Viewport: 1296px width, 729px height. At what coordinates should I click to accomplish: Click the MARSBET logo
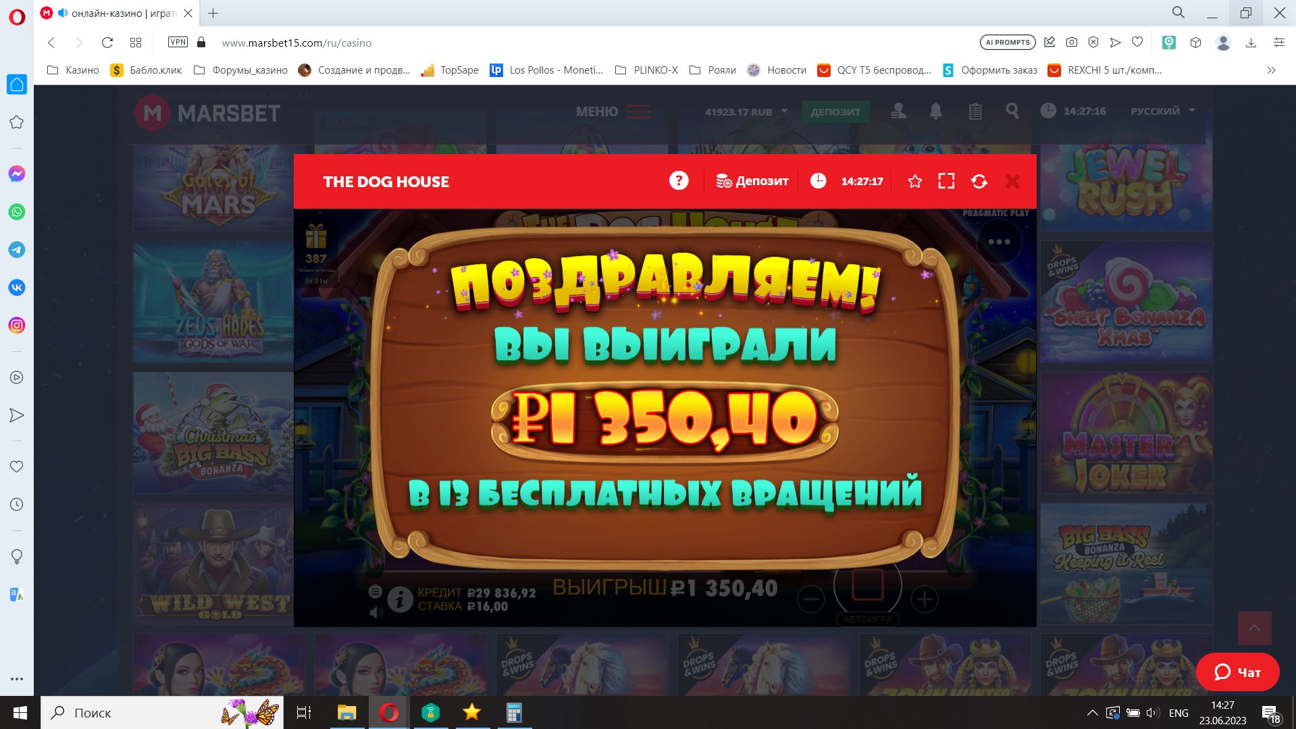207,113
